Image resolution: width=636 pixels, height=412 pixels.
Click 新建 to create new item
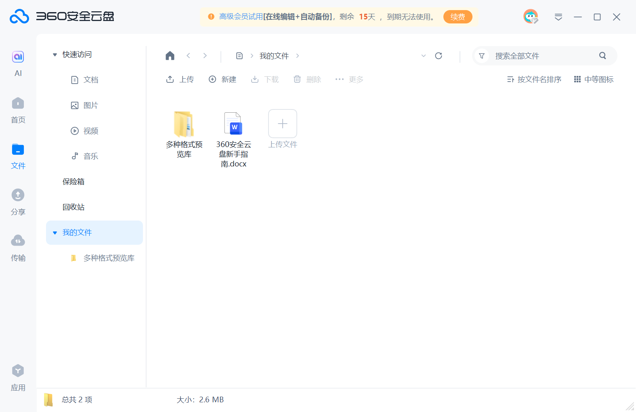click(x=222, y=80)
